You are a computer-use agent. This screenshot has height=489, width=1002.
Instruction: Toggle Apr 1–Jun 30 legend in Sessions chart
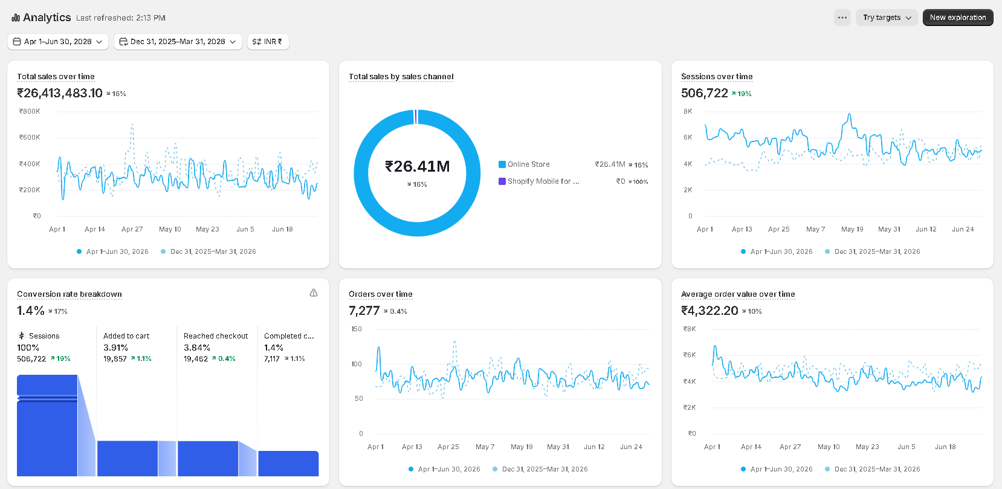tap(777, 251)
